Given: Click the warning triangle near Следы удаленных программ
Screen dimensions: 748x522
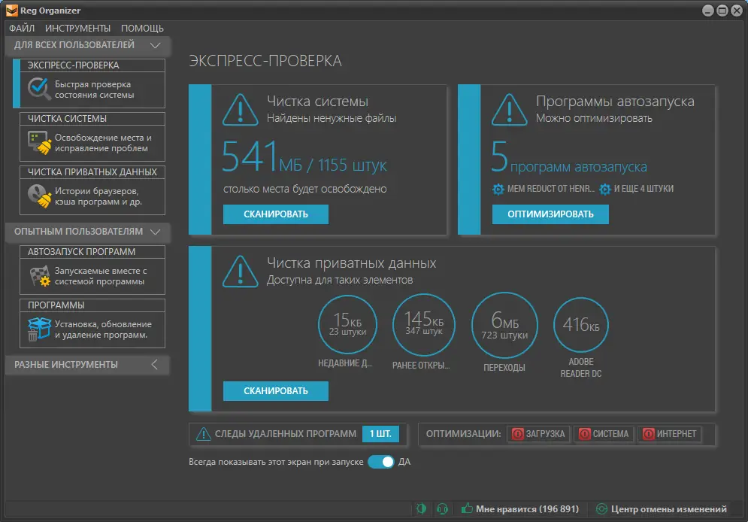Looking at the screenshot, I should point(204,434).
